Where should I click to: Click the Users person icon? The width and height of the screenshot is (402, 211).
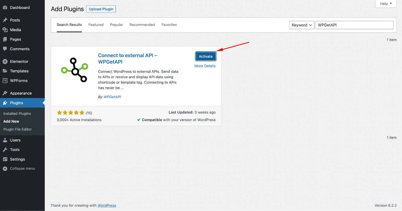[5, 140]
